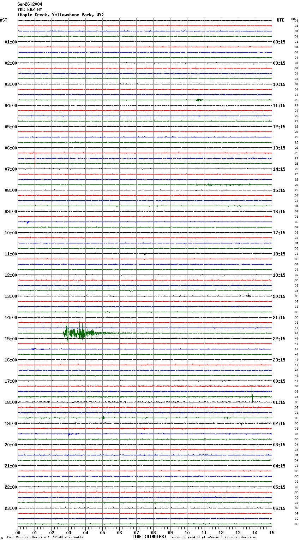The image size is (300, 542).
Task: Click the small black event on the 11:00 trace
Action: point(145,254)
